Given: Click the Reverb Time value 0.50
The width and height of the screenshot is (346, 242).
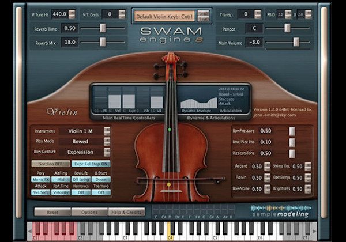Looking at the screenshot, I should click(70, 28).
